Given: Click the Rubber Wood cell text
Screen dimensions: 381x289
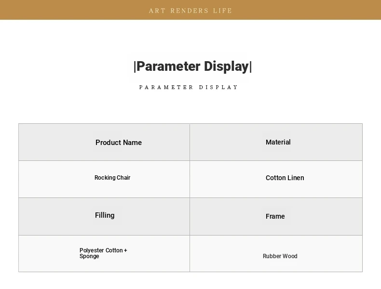Looking at the screenshot, I should coord(280,256).
